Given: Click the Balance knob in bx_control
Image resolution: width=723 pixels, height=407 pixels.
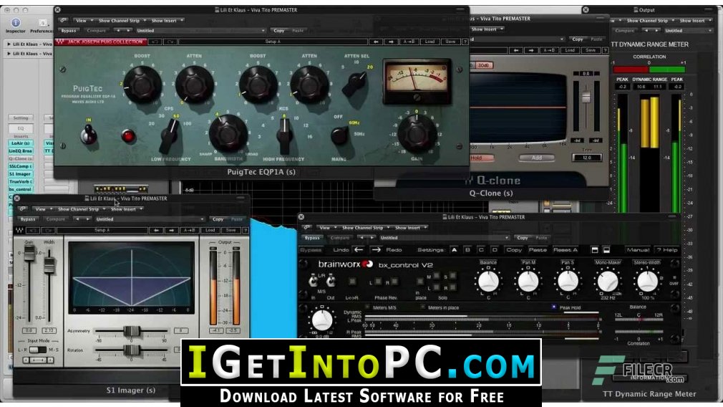Looking at the screenshot, I should point(488,281).
